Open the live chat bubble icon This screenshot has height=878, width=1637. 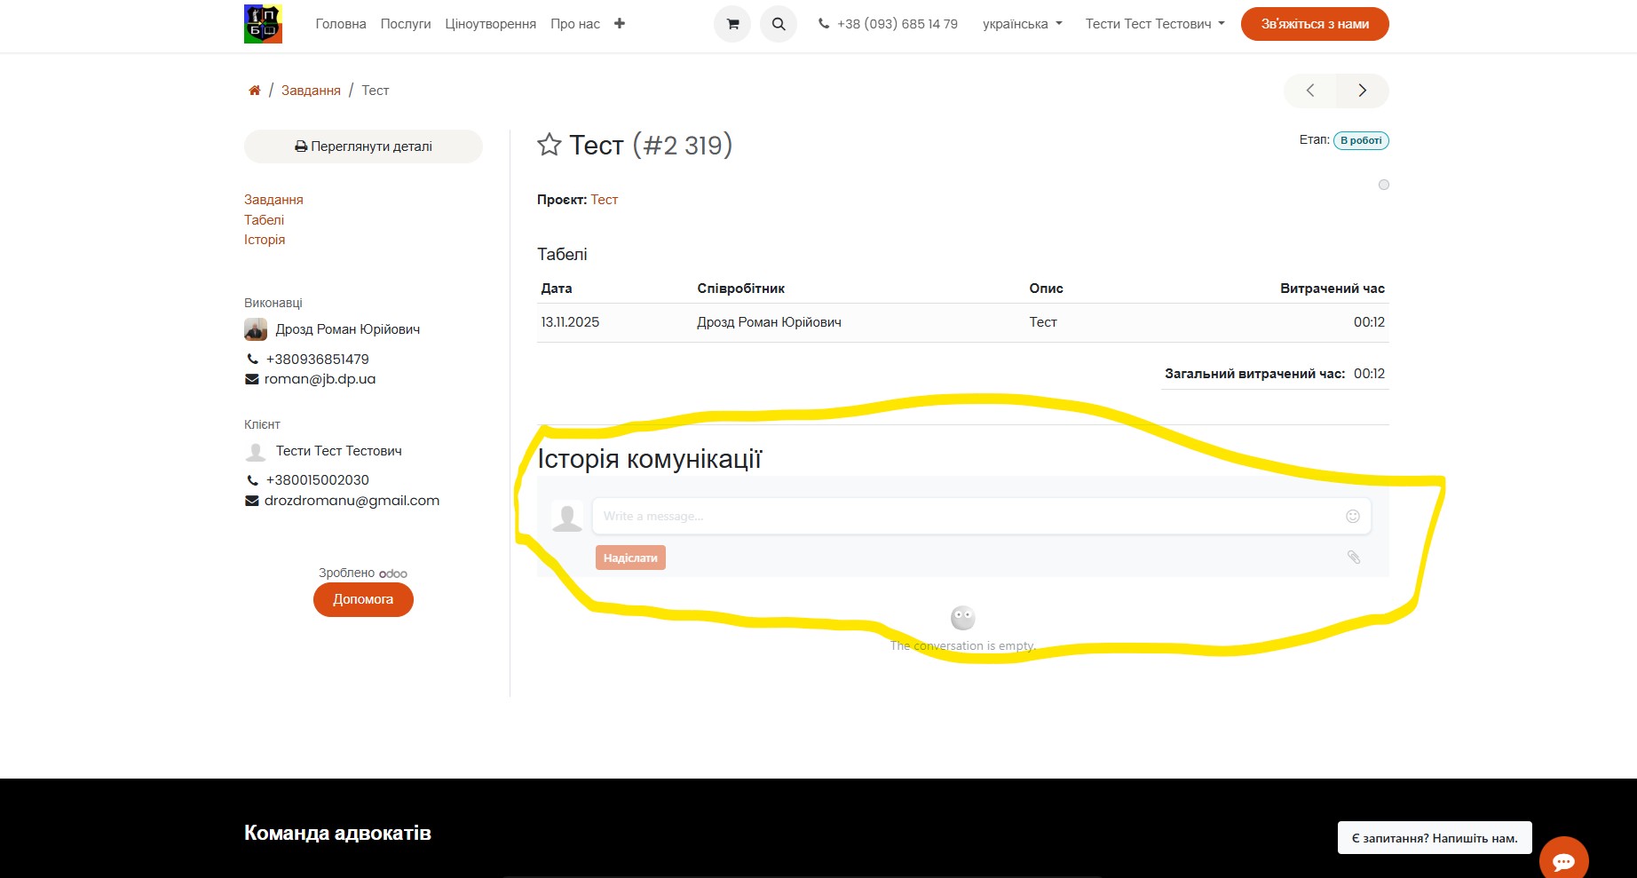point(1563,860)
